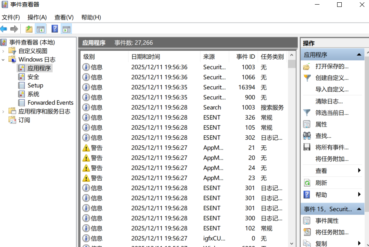Click the blue Help question mark toolbar icon

point(55,29)
